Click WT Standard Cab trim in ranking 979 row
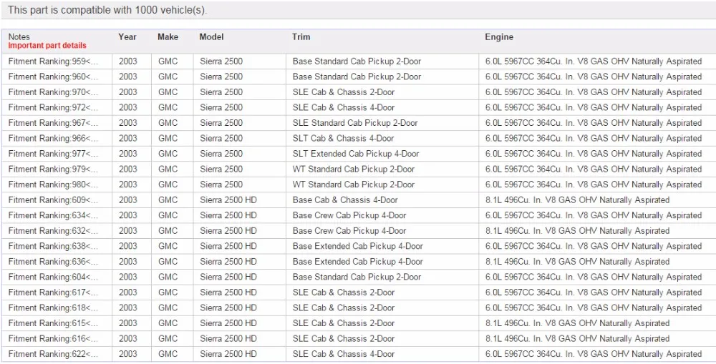Viewport: 716px width, 364px height. click(x=382, y=169)
